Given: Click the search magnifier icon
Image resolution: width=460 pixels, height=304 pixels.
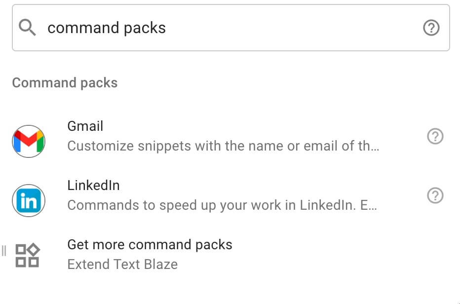Looking at the screenshot, I should 28,28.
